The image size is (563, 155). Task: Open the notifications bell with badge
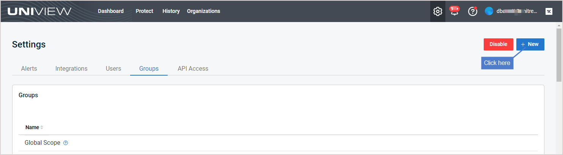[454, 11]
